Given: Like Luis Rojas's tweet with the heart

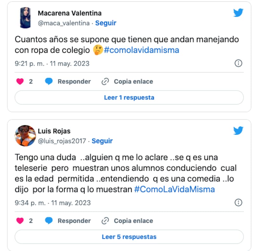Looking at the screenshot, I should point(20,221).
